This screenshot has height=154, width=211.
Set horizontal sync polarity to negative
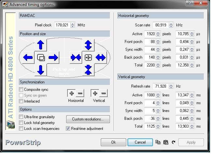(80, 93)
